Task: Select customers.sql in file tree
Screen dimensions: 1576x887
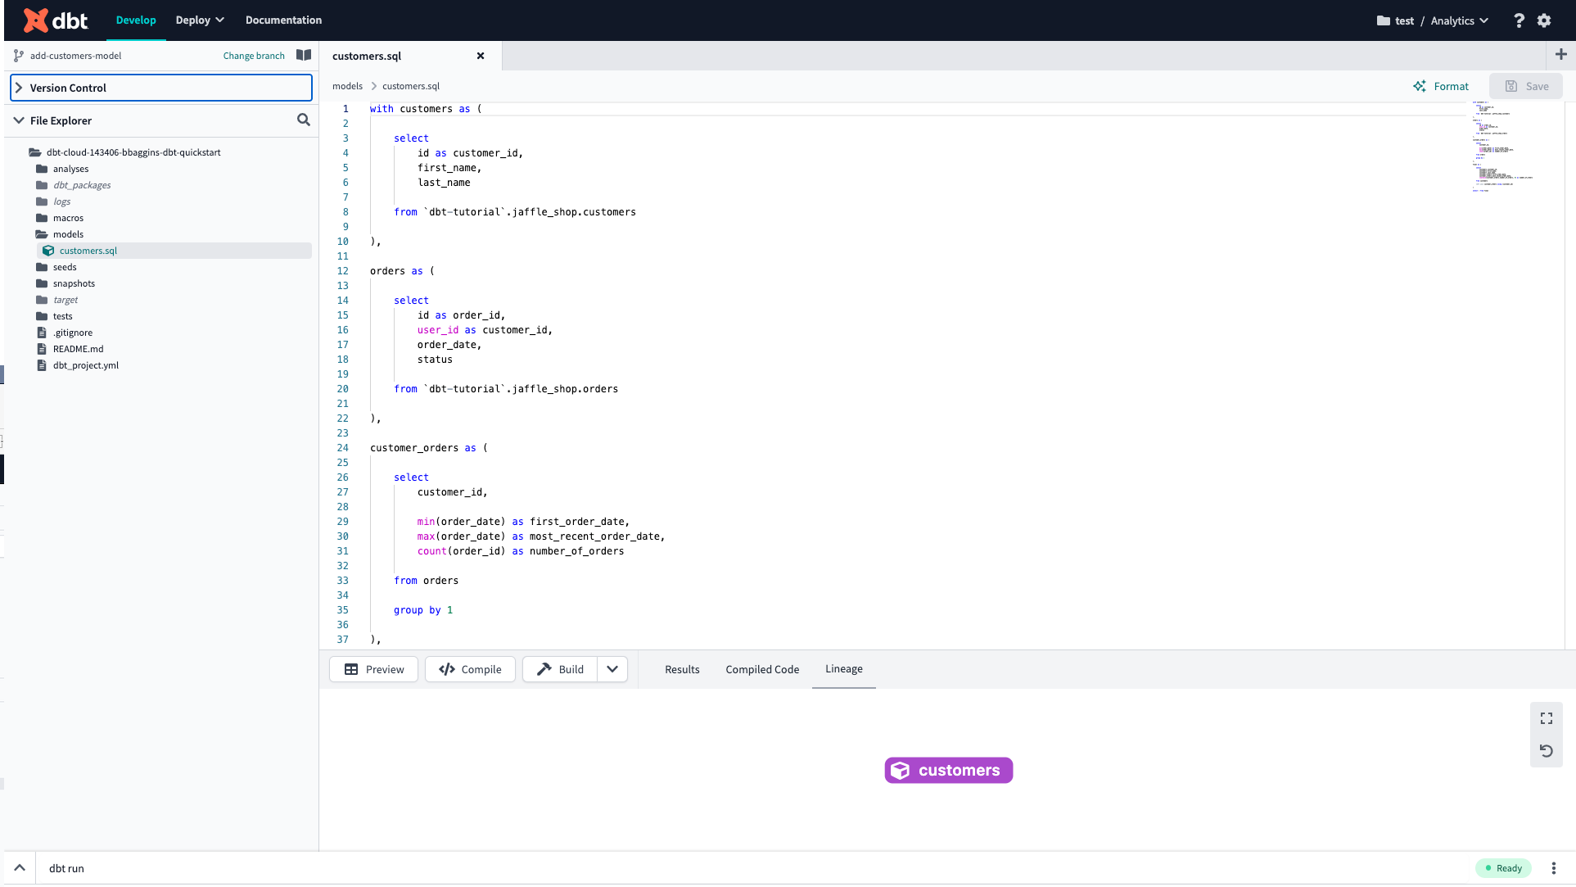Action: 174,251
